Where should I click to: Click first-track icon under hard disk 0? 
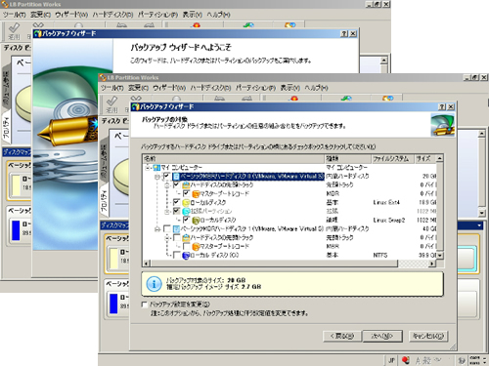click(x=186, y=185)
